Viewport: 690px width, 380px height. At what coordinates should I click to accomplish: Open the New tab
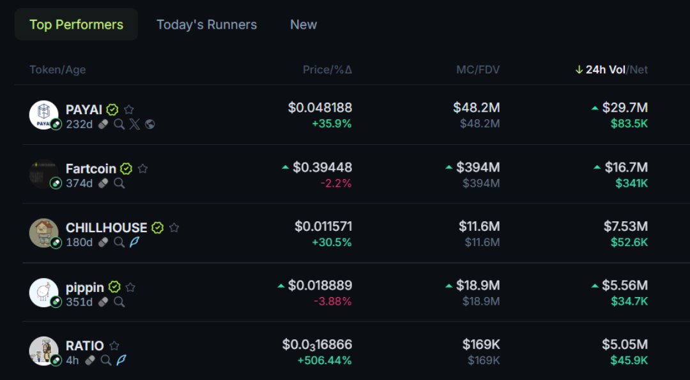303,24
